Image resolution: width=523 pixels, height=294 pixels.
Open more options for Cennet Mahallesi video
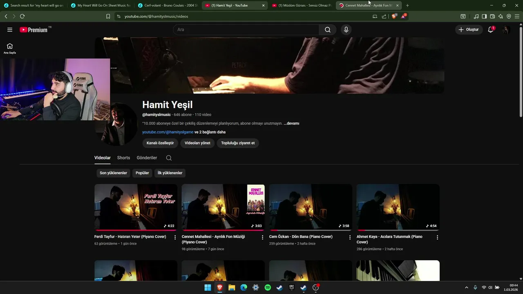point(263,237)
